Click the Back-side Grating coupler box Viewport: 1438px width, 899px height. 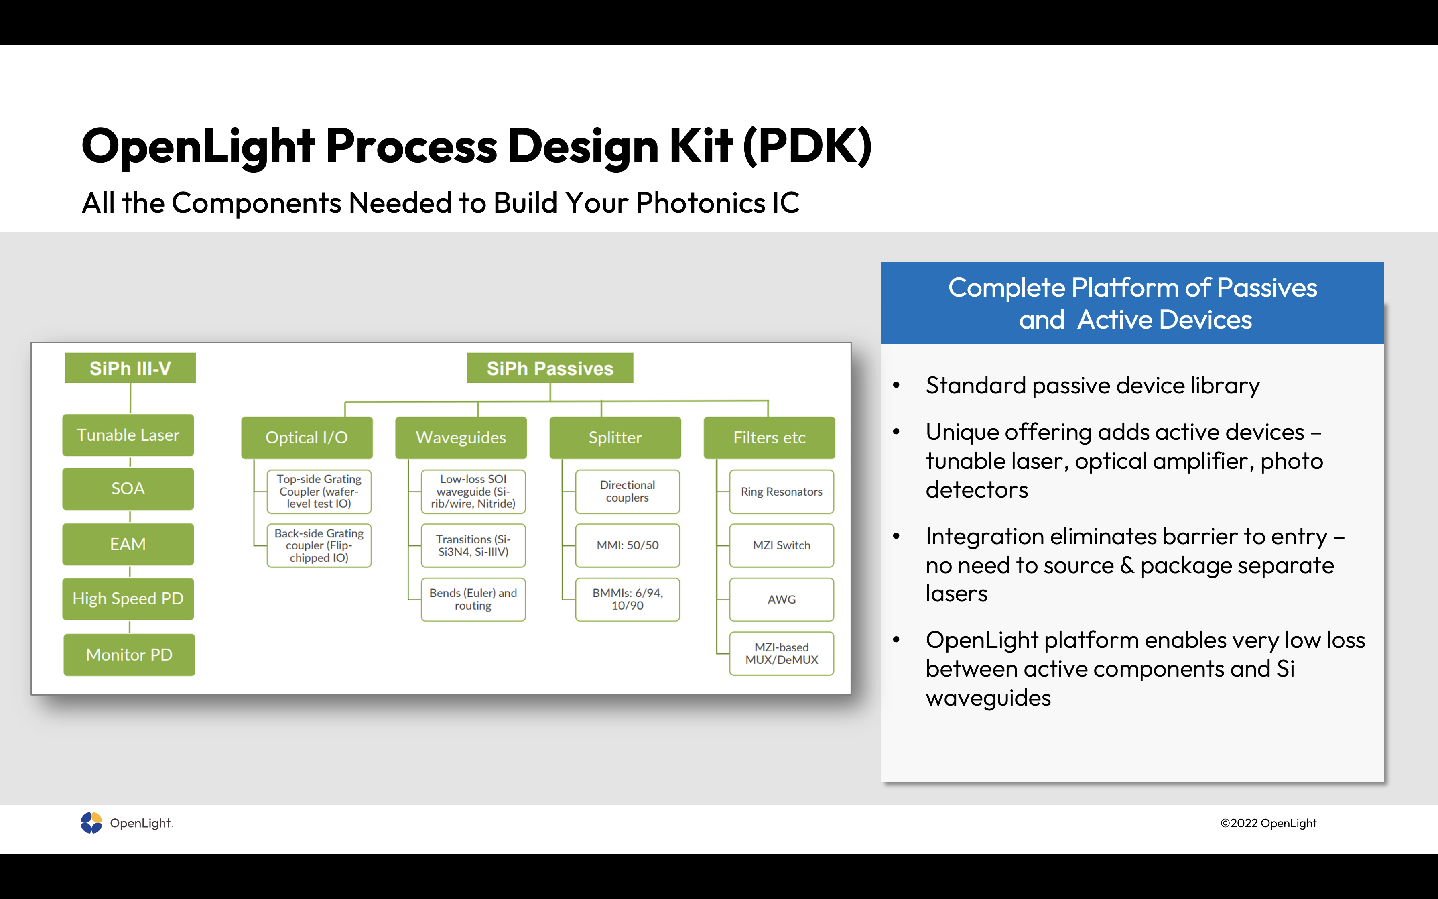(x=319, y=546)
